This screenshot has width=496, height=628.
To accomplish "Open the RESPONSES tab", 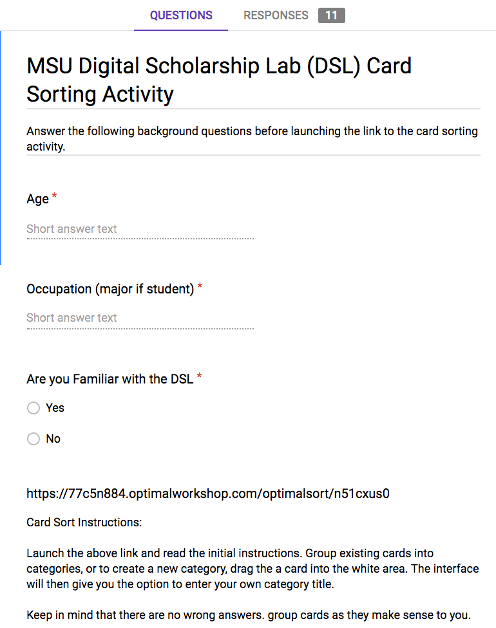I will (x=276, y=15).
